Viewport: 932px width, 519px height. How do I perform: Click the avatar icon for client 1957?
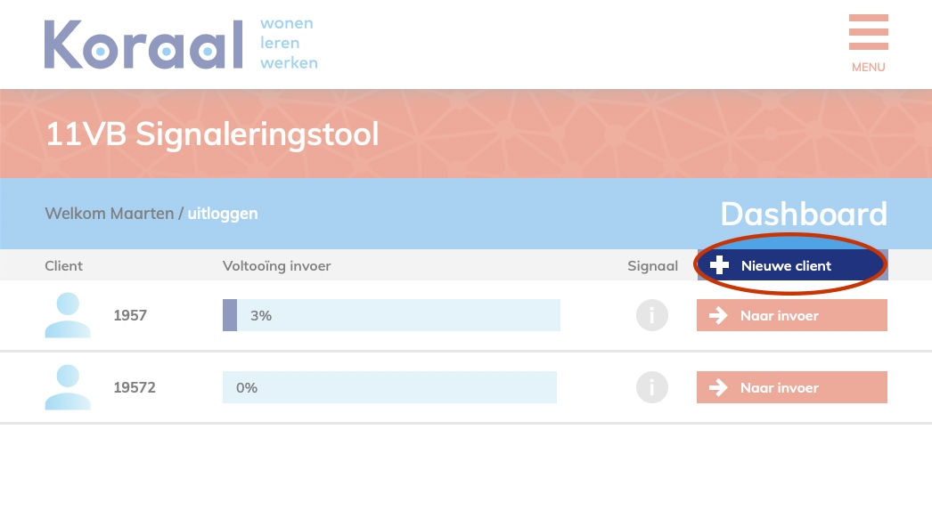click(x=68, y=315)
